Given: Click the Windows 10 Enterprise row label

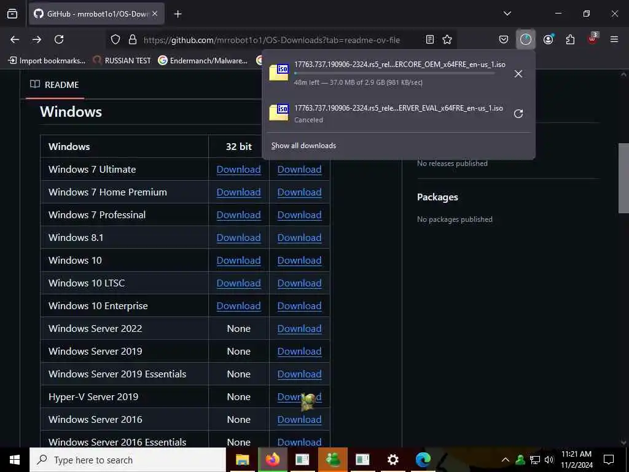Looking at the screenshot, I should pos(98,306).
